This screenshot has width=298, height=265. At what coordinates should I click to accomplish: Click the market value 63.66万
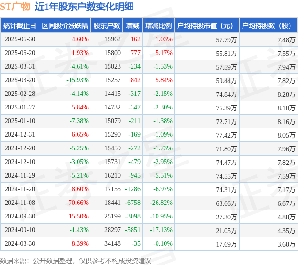tap(227, 203)
